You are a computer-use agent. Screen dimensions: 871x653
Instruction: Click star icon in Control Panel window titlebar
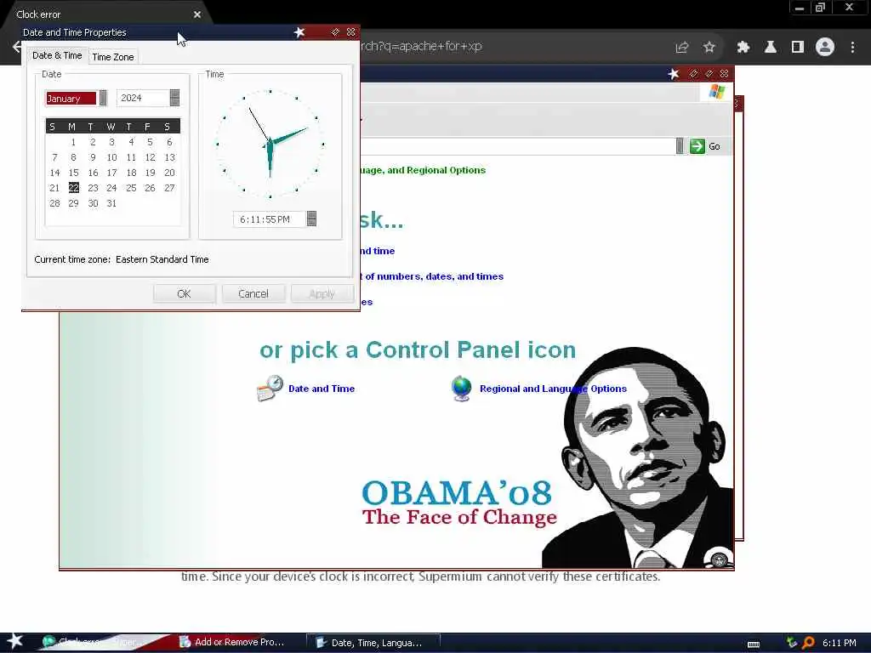coord(674,74)
